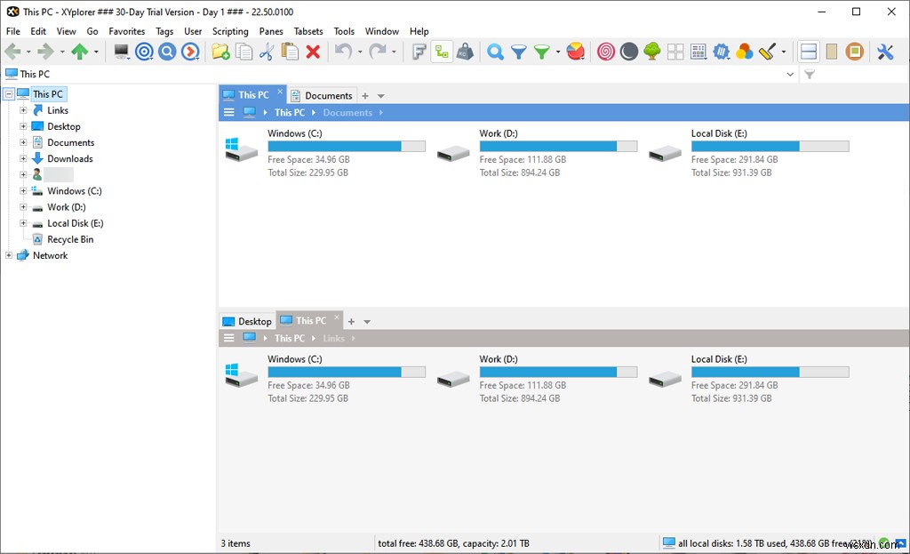Viewport: 910px width, 554px height.
Task: Click the red Delete toolbar icon
Action: point(311,52)
